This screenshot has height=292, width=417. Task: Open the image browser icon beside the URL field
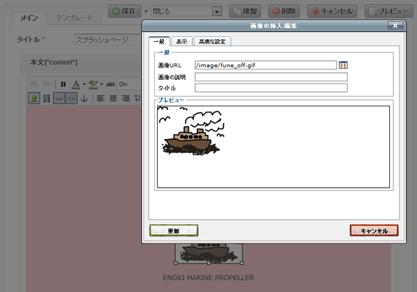coord(343,65)
